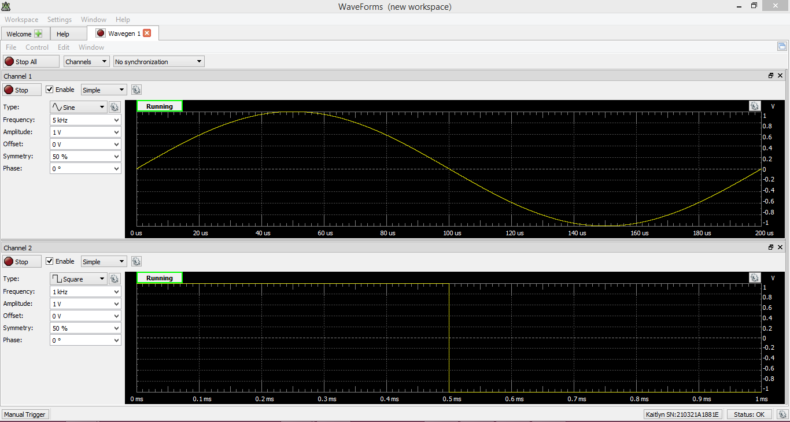Open the Workspace menu
The image size is (790, 422).
[x=21, y=20]
